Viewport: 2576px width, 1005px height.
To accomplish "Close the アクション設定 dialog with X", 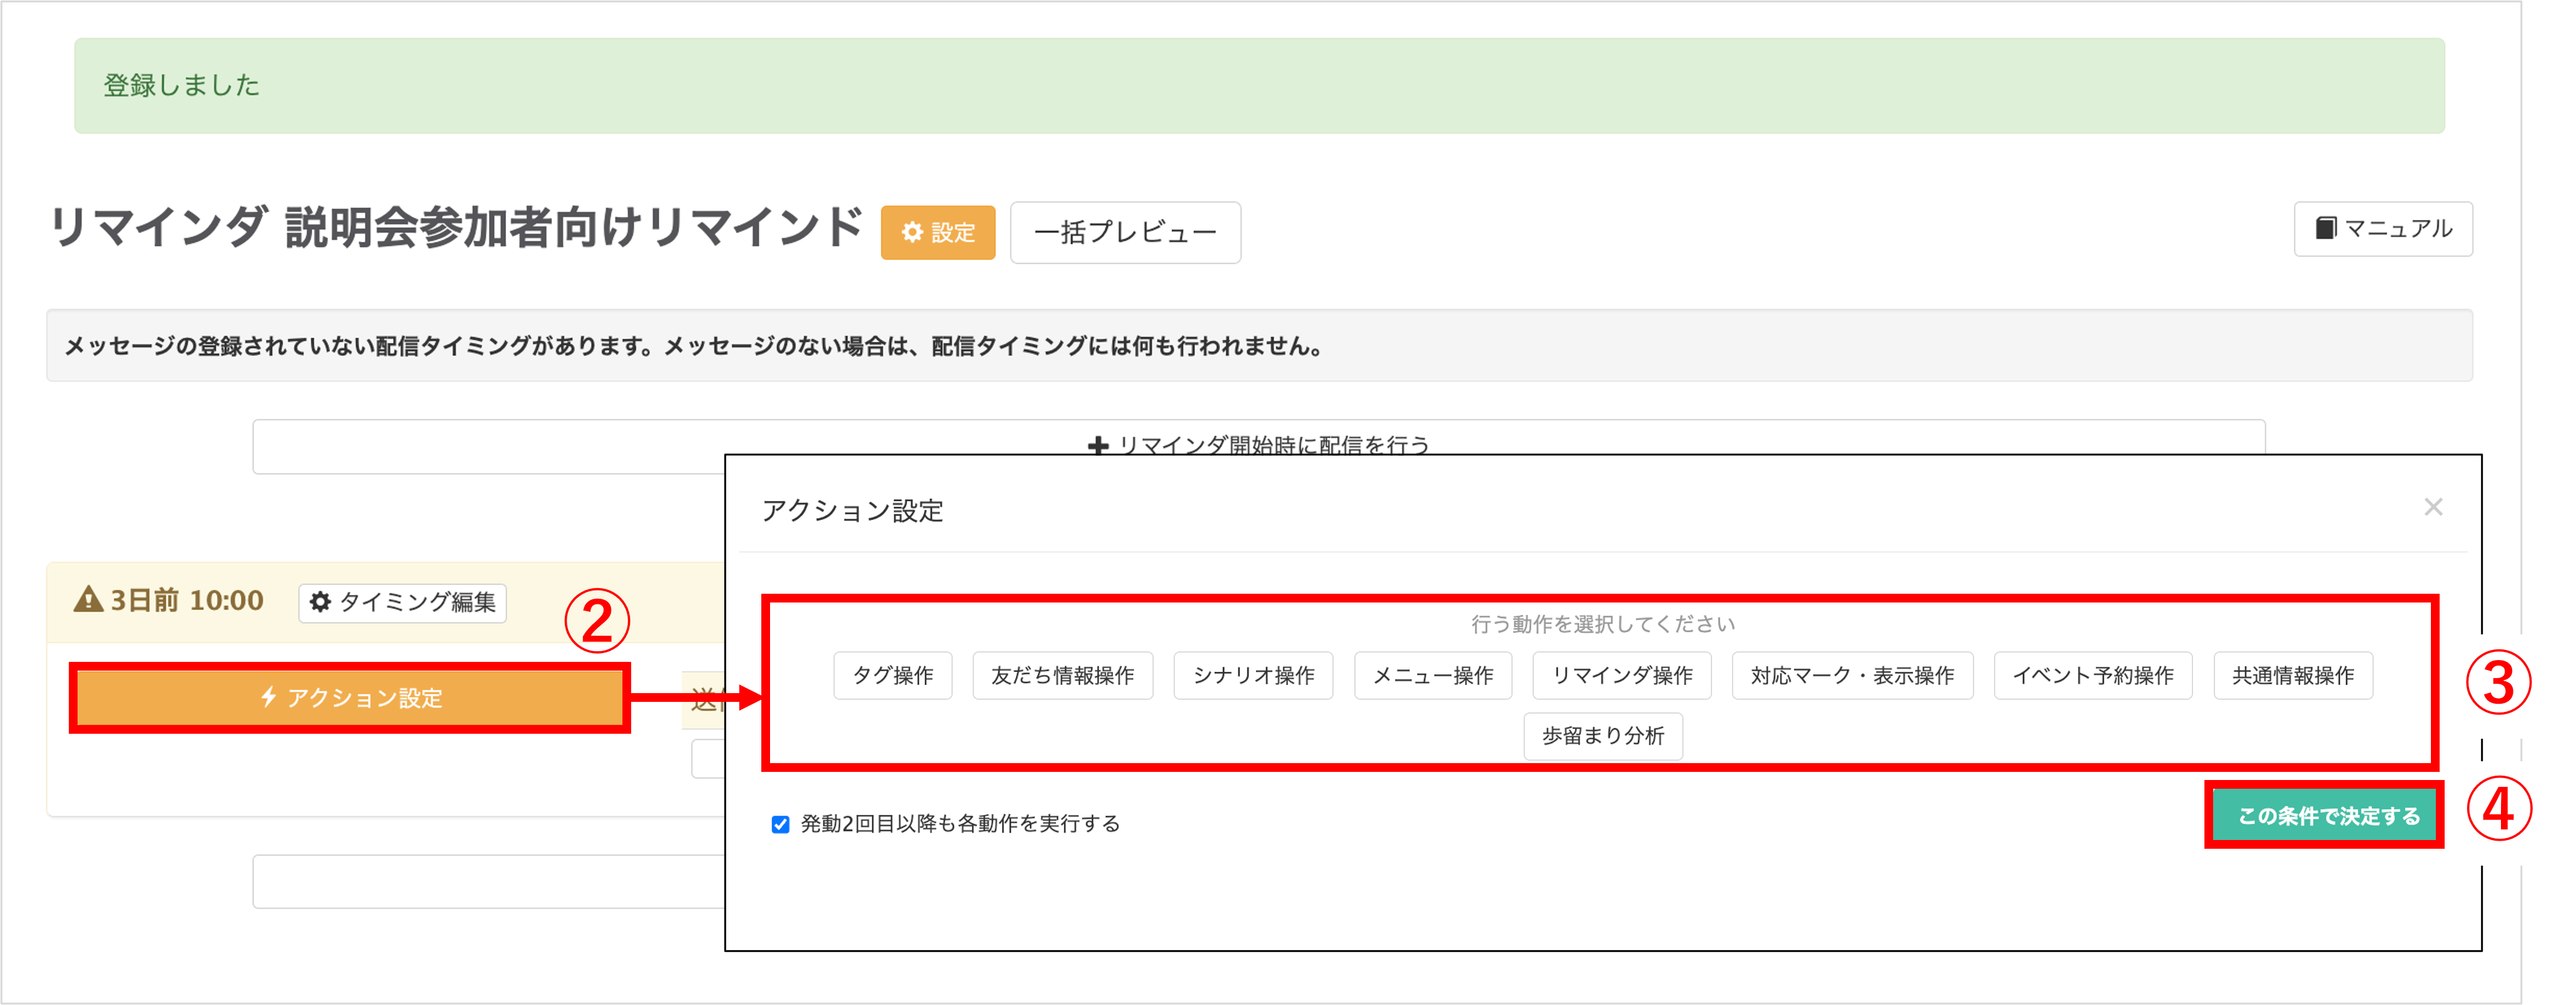I will pyautogui.click(x=2433, y=507).
